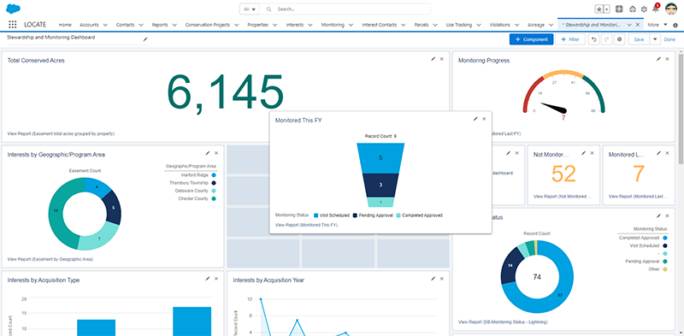Viewport: 684px width, 336px height.
Task: Open the Favorites star icon
Action: (599, 9)
